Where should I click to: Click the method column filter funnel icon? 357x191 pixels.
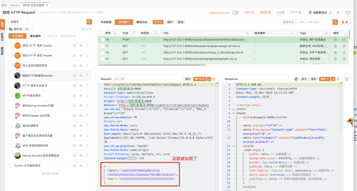pos(133,33)
